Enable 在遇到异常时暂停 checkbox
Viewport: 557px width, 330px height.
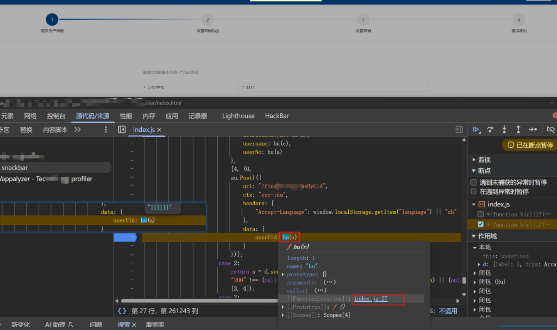474,192
